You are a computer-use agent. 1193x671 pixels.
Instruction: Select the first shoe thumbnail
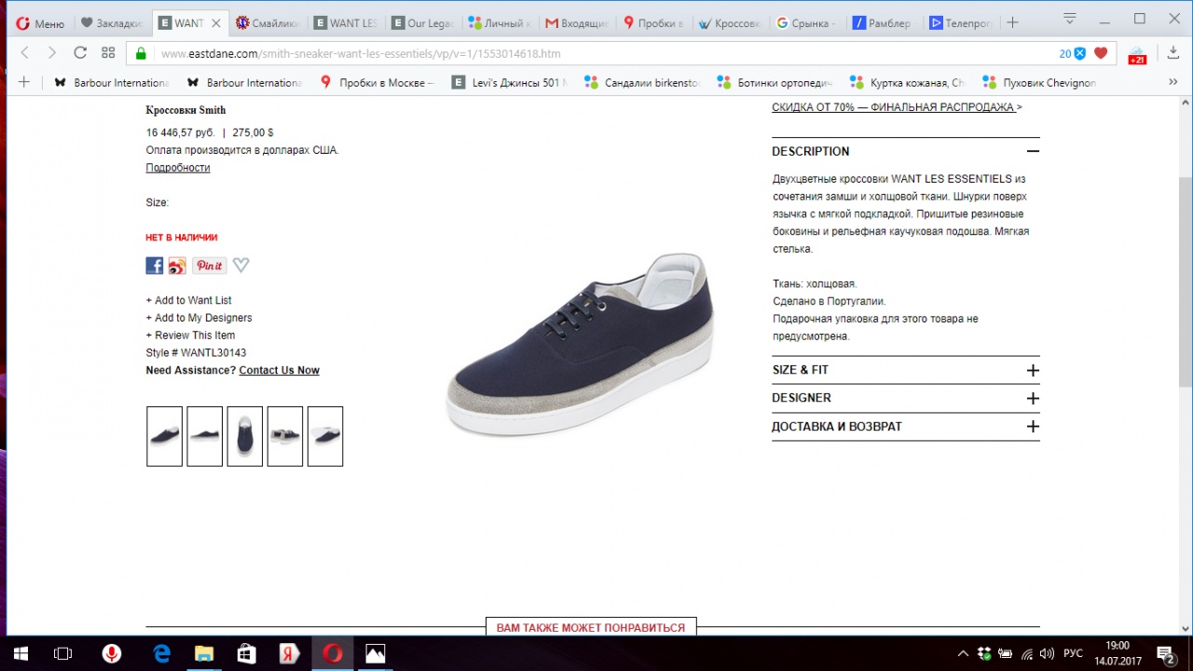pyautogui.click(x=165, y=436)
